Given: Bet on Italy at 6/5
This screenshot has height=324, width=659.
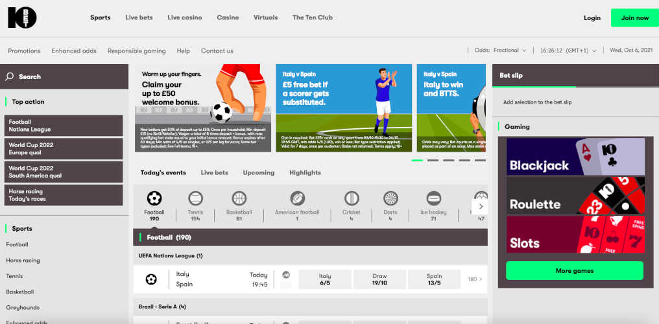Looking at the screenshot, I should tap(325, 279).
